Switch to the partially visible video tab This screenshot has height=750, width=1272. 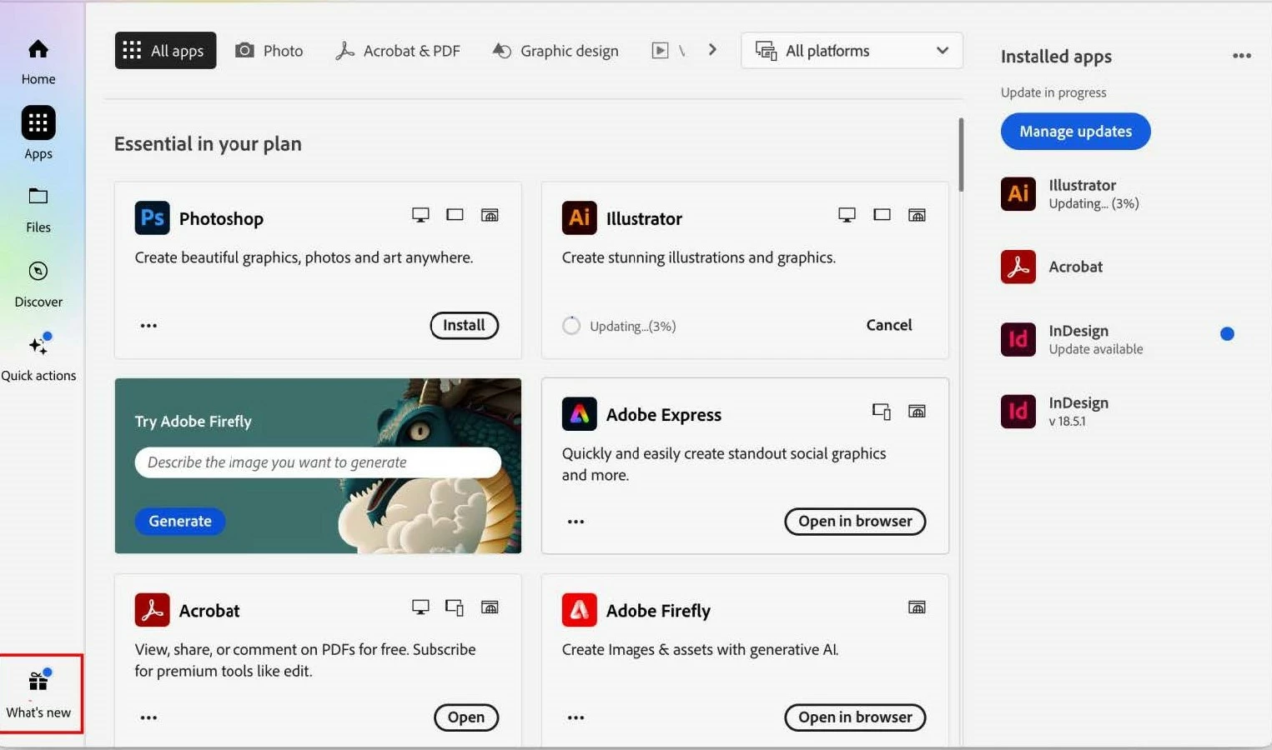668,51
